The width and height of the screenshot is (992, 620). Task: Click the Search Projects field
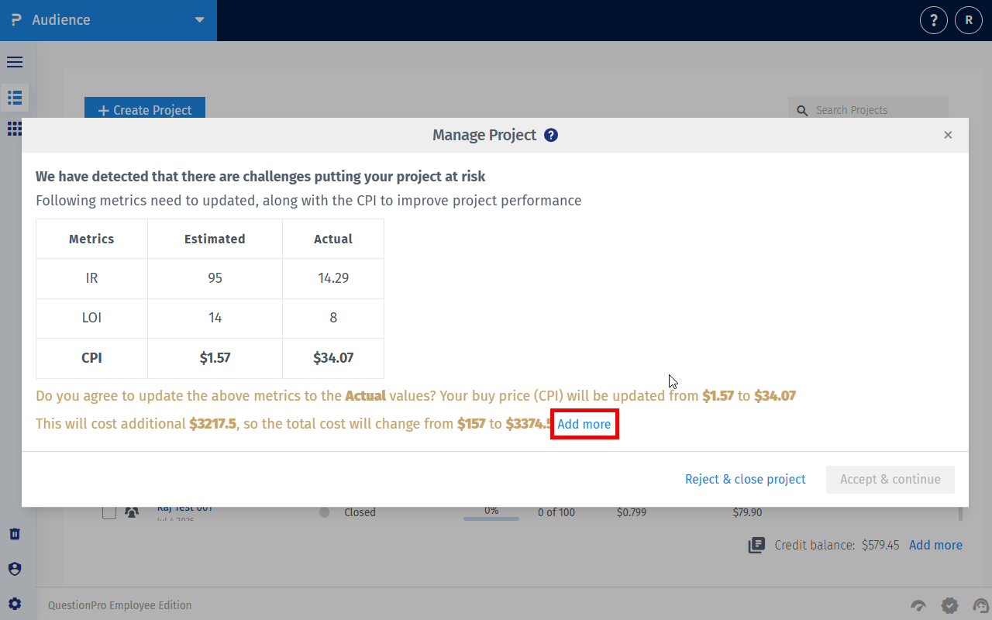tap(868, 110)
